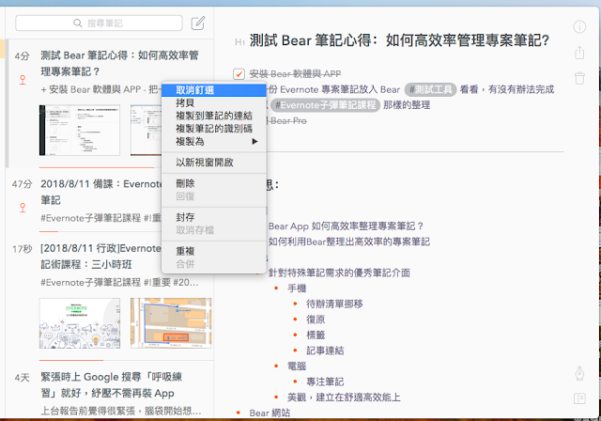Choose 重複 from context menu
601x421 pixels.
[x=214, y=251]
